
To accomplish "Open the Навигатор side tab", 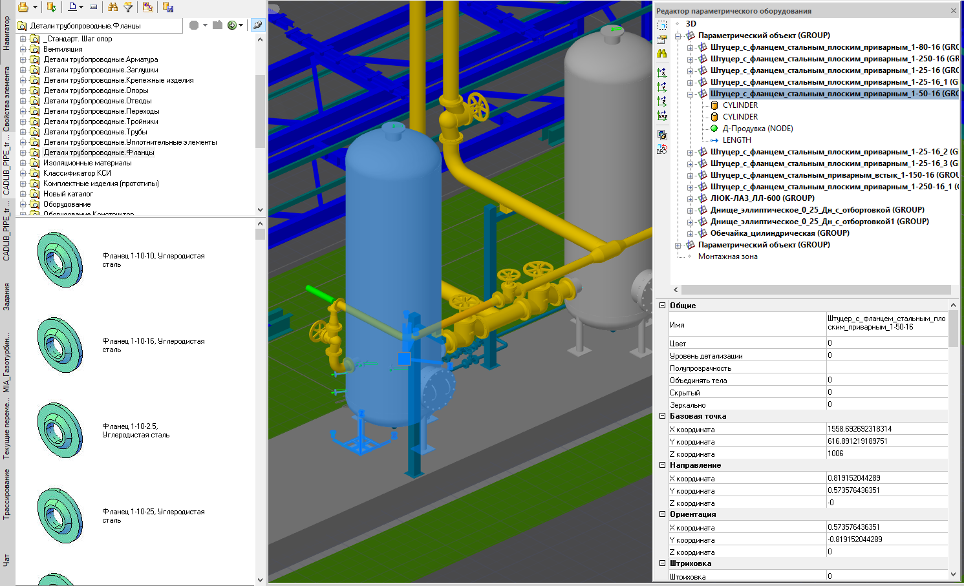I will click(6, 34).
